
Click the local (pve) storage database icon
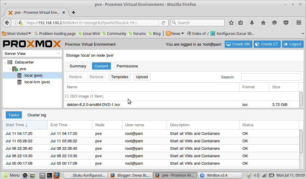(19, 75)
